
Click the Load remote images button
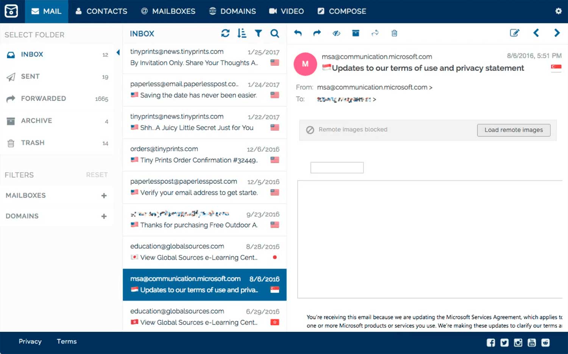pyautogui.click(x=513, y=130)
